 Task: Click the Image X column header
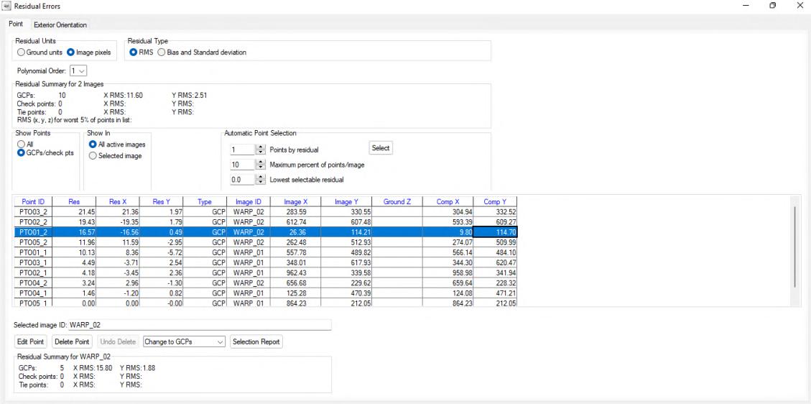[295, 202]
